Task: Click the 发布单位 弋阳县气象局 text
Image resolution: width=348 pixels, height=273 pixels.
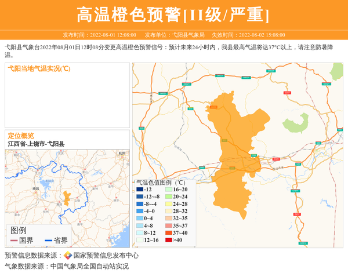Action: (x=175, y=35)
